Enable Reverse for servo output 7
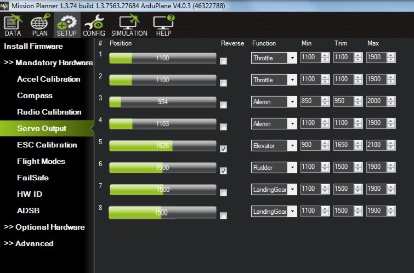 (223, 193)
